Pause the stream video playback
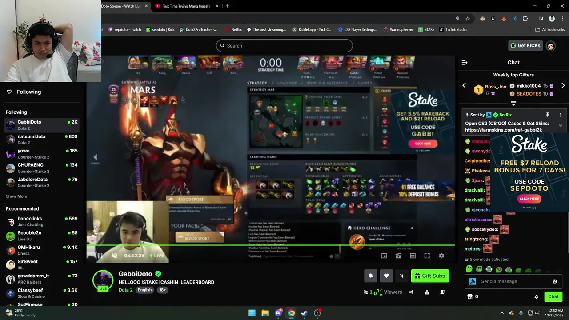 100,256
